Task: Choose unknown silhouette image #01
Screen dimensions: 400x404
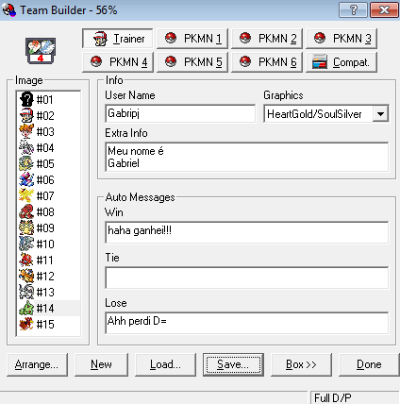Action: [49, 99]
